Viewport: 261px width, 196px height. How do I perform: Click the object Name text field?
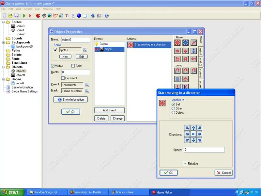(76, 40)
